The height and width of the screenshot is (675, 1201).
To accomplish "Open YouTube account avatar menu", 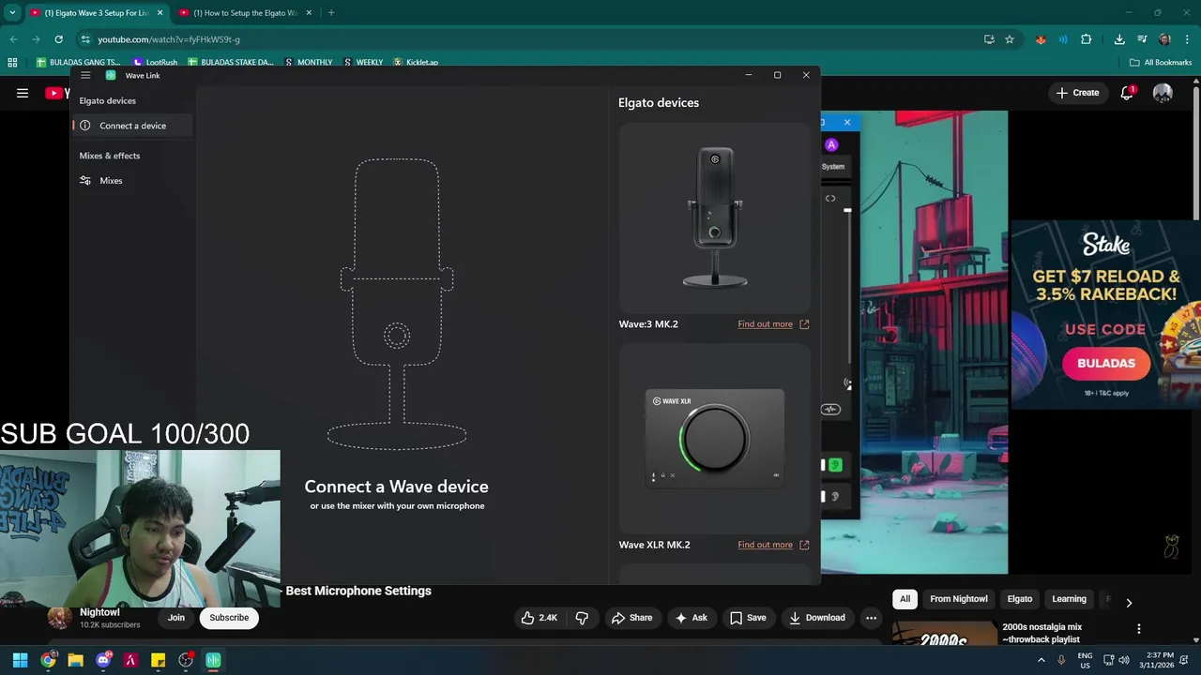I will pyautogui.click(x=1163, y=93).
